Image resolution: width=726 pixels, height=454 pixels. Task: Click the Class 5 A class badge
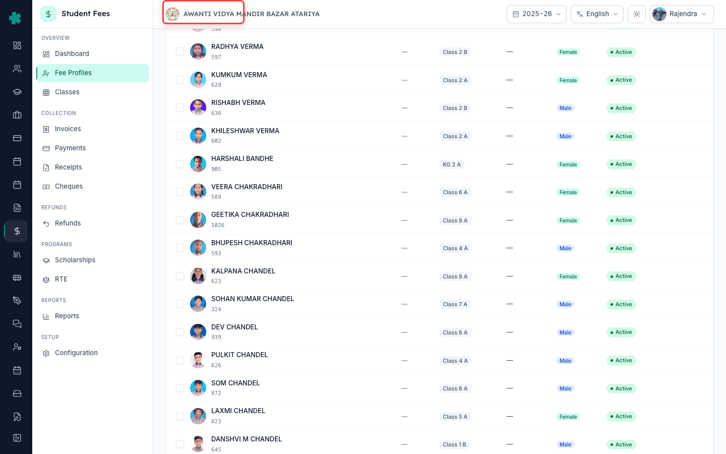pos(455,417)
